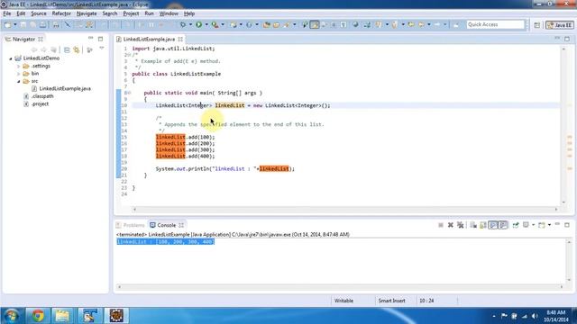Screen dimensions: 577x324
Task: Open the Source menu
Action: [39, 13]
